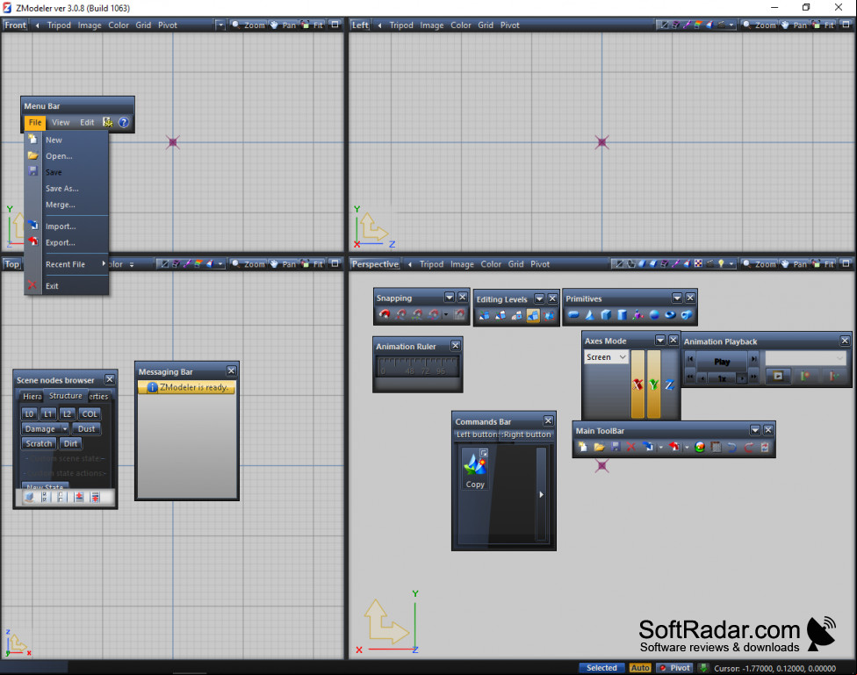Toggle the first editing level icon
The height and width of the screenshot is (675, 857).
pos(484,315)
